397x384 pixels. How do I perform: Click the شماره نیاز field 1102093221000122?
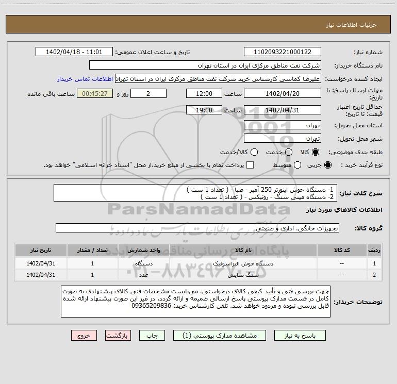click(x=283, y=52)
